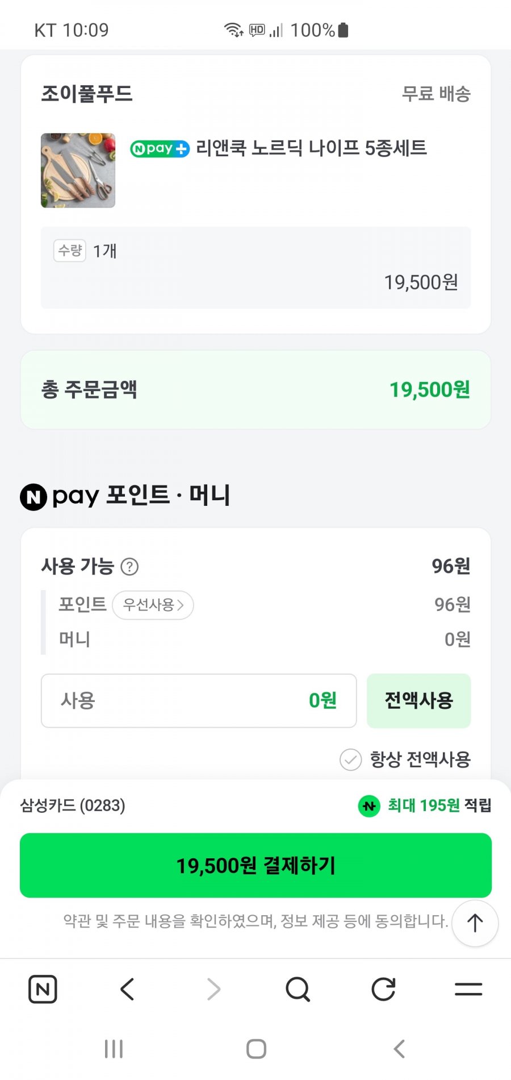Tap the browser forward arrow
The height and width of the screenshot is (1080, 511).
[x=213, y=989]
